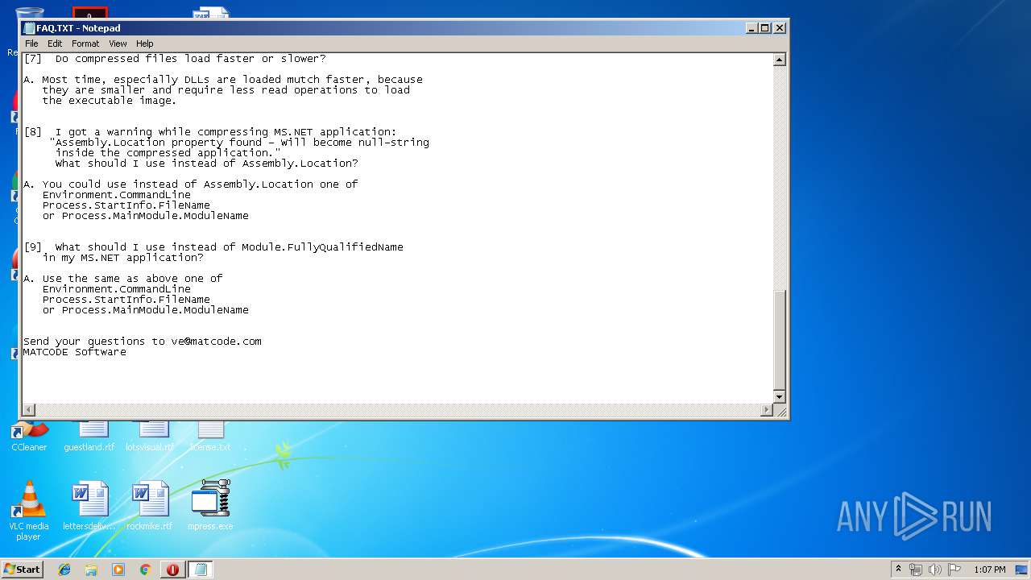Click the volume speaker tray icon
The height and width of the screenshot is (580, 1031).
point(935,570)
